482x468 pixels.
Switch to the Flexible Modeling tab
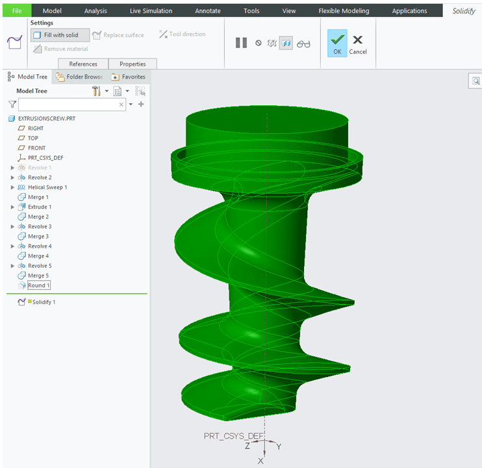click(344, 11)
